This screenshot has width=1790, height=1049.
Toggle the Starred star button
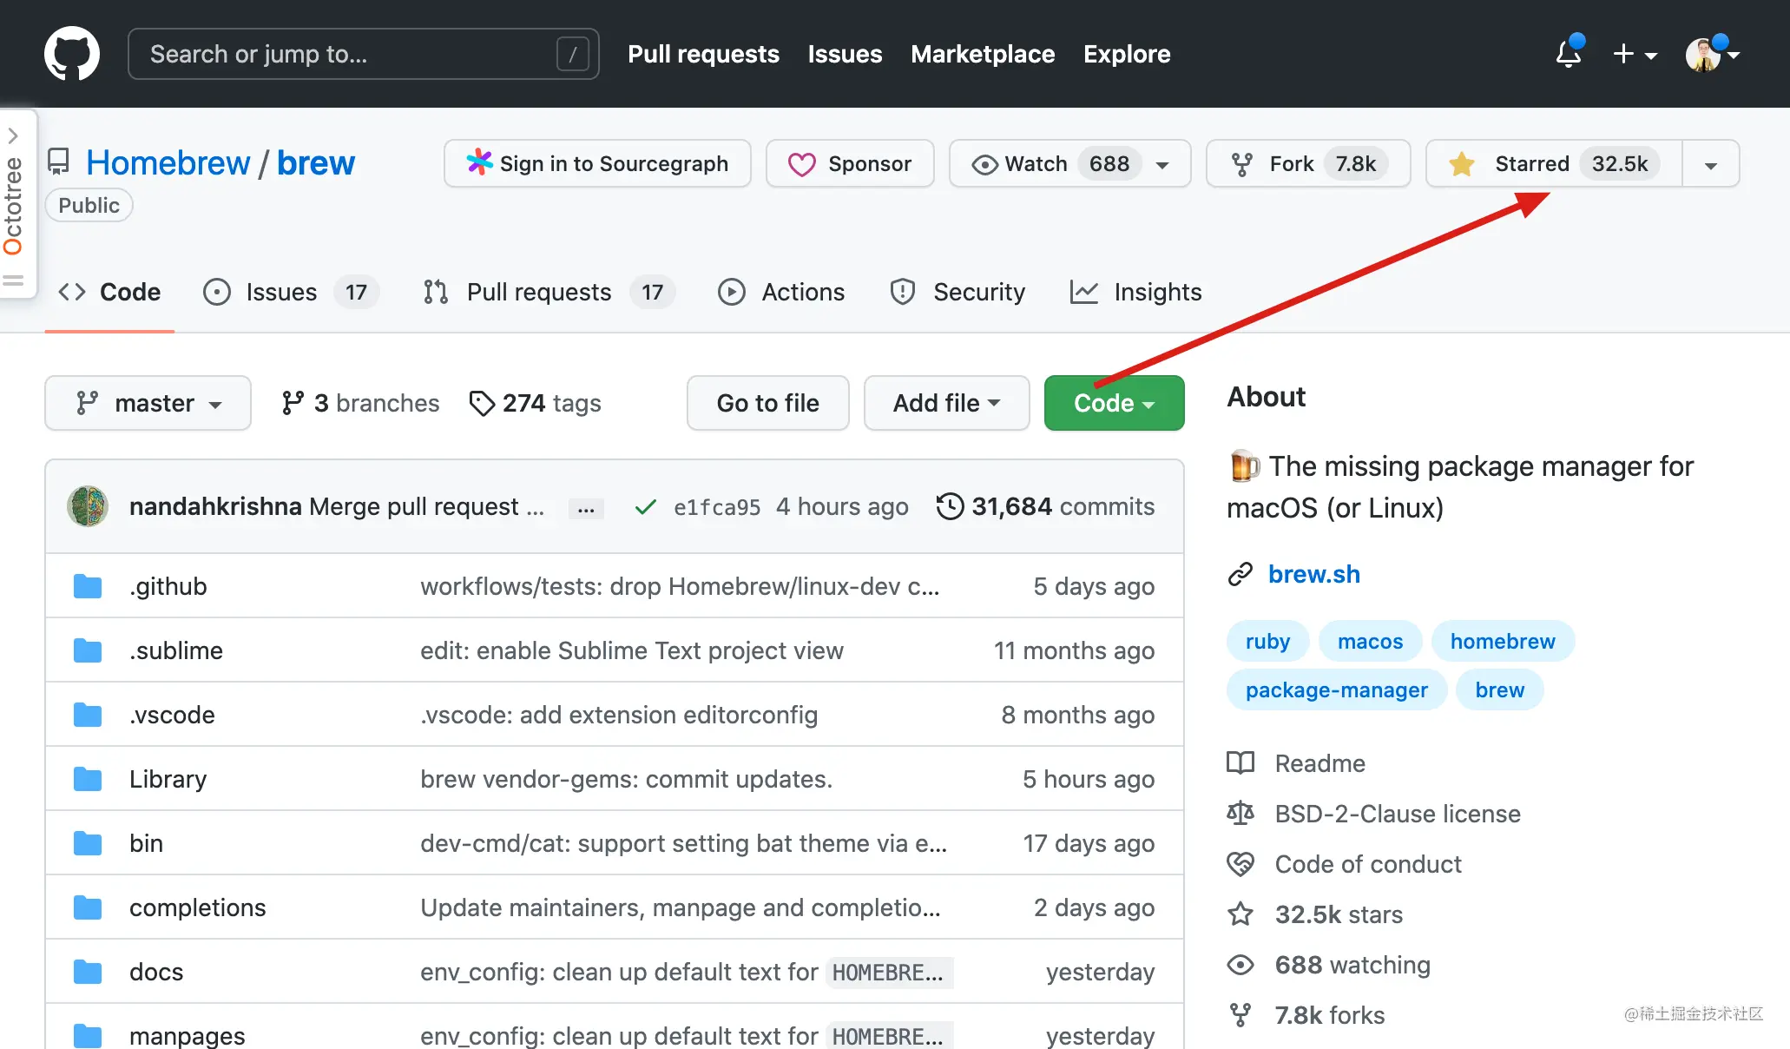(1554, 163)
